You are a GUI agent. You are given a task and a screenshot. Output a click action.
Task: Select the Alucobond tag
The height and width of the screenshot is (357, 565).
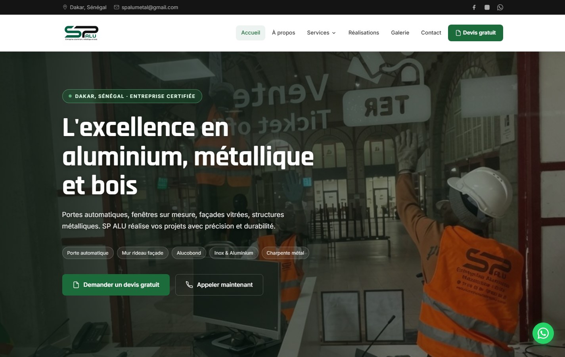click(189, 253)
